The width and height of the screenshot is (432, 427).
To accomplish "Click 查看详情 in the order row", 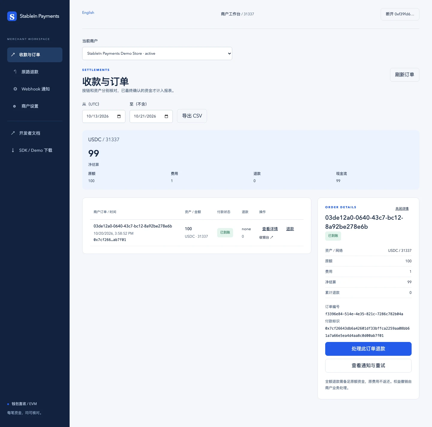I will click(270, 229).
